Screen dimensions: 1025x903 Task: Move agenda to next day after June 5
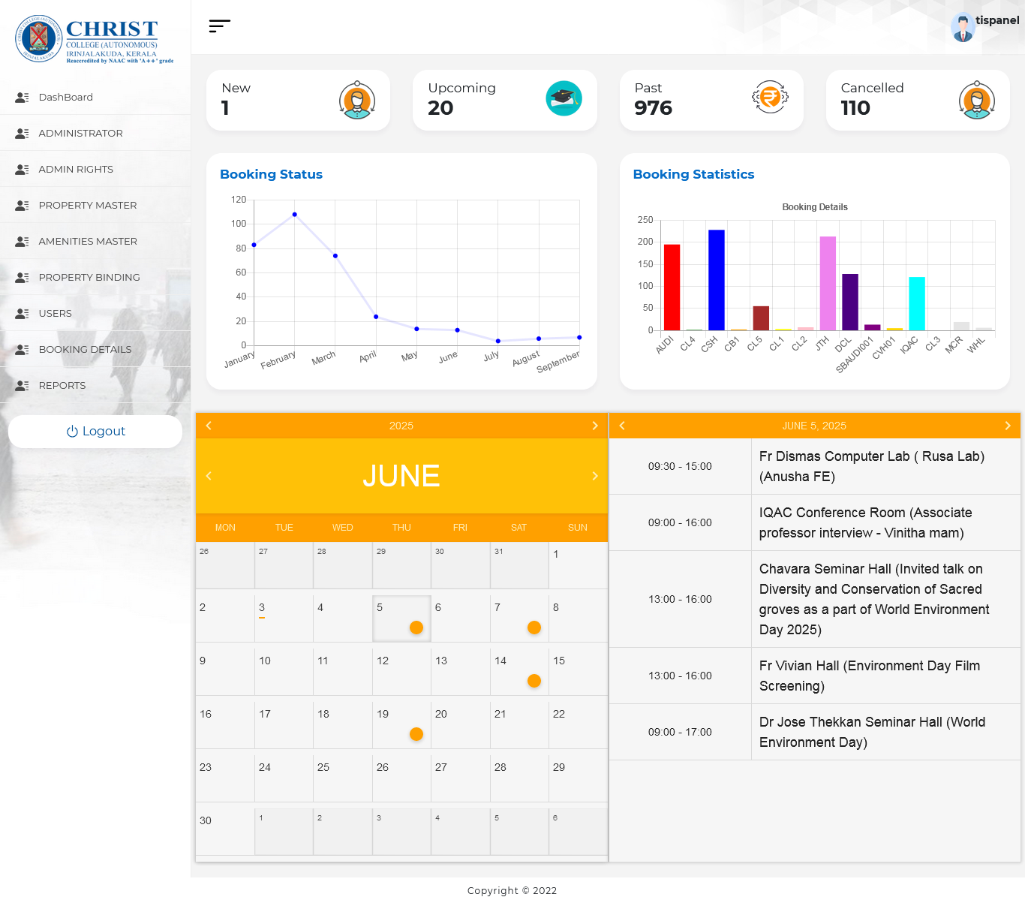1008,426
